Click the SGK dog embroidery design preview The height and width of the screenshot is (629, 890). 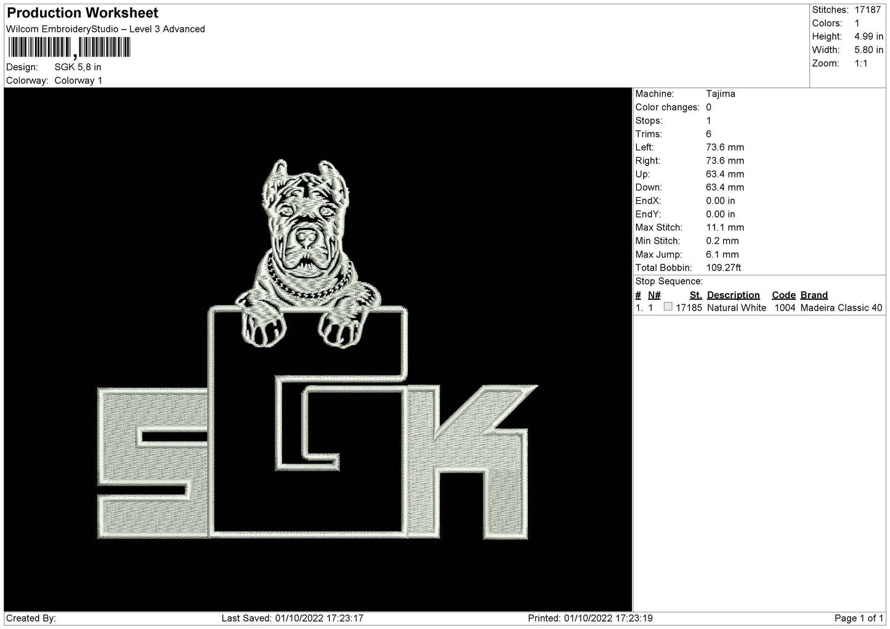[318, 349]
